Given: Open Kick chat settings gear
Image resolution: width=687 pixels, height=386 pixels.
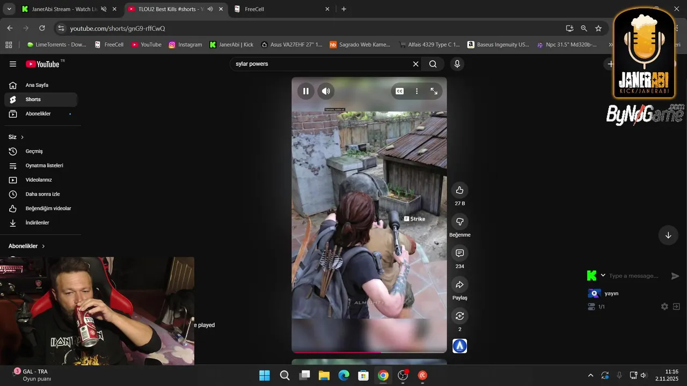Looking at the screenshot, I should [x=664, y=307].
